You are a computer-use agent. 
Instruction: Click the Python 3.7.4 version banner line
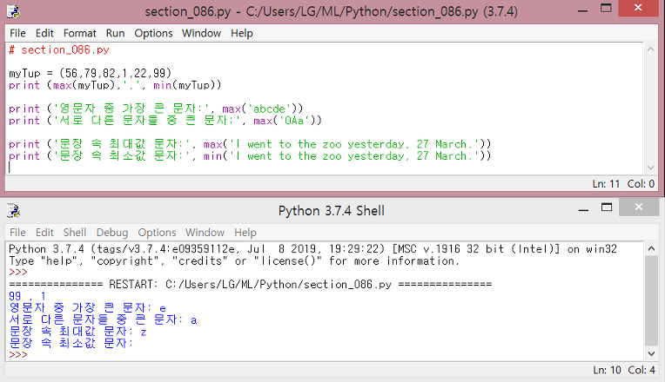(312, 249)
